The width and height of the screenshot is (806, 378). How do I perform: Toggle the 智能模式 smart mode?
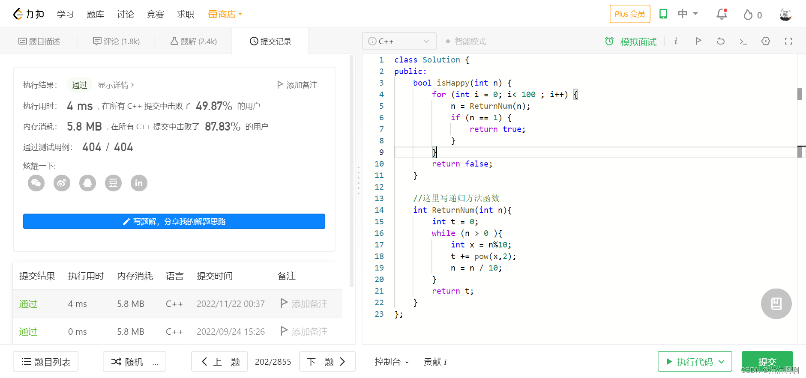click(466, 42)
